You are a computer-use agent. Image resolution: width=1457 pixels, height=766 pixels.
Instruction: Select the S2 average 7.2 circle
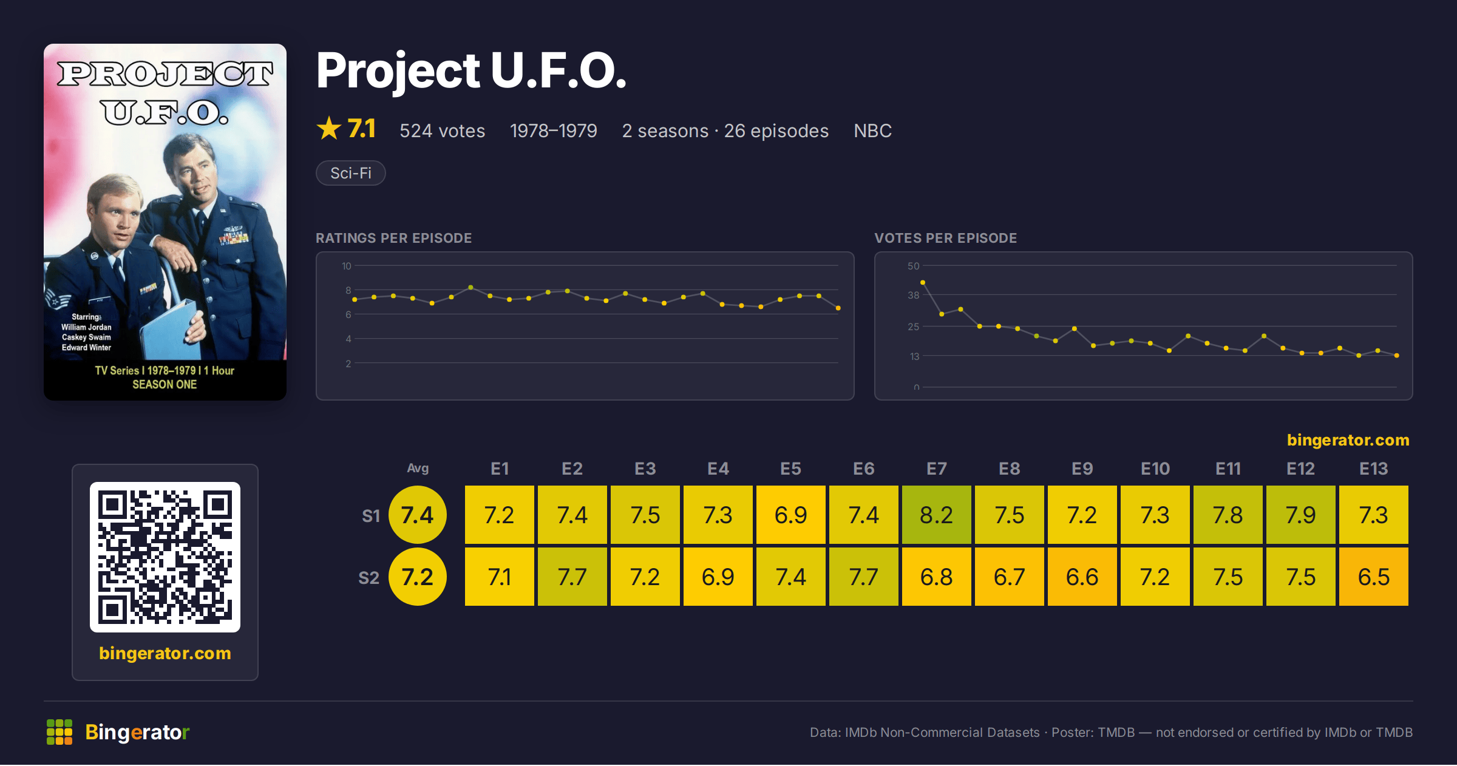tap(418, 577)
